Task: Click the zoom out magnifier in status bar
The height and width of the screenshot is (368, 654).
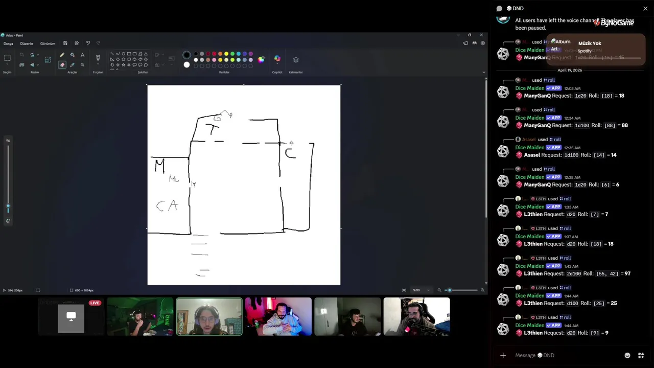Action: [439, 290]
